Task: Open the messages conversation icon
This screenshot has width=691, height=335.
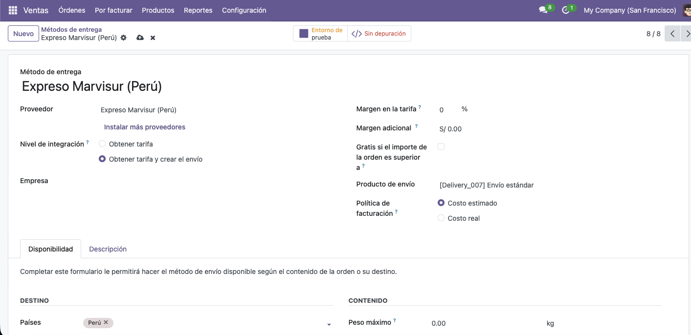Action: click(543, 10)
